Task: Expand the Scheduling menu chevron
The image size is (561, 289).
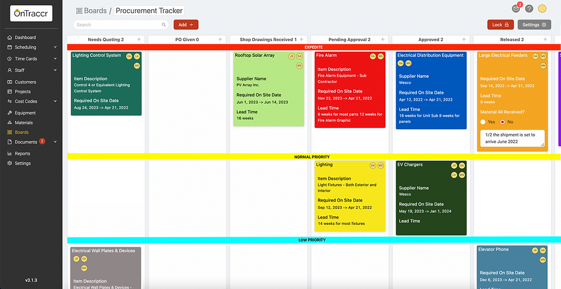Action: coord(55,47)
